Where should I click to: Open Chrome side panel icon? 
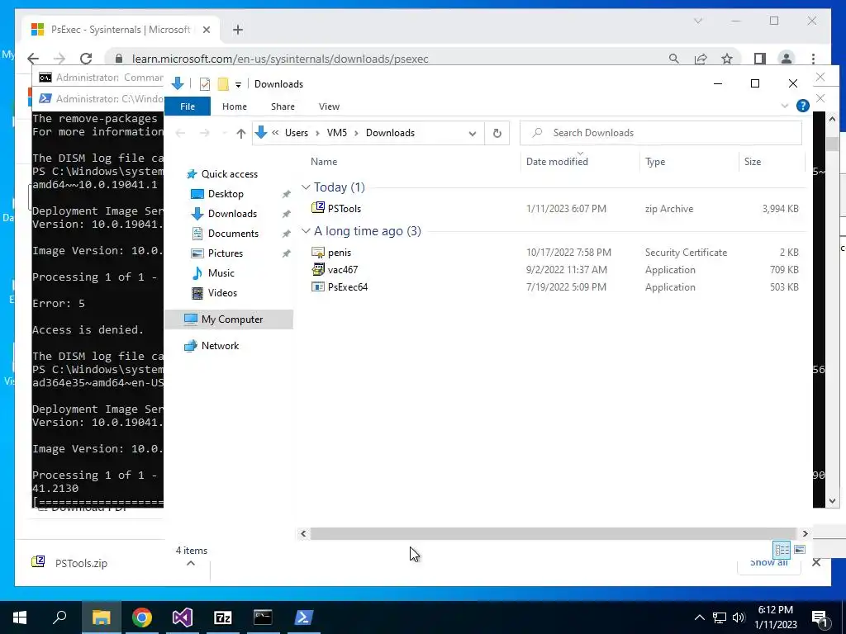[760, 59]
